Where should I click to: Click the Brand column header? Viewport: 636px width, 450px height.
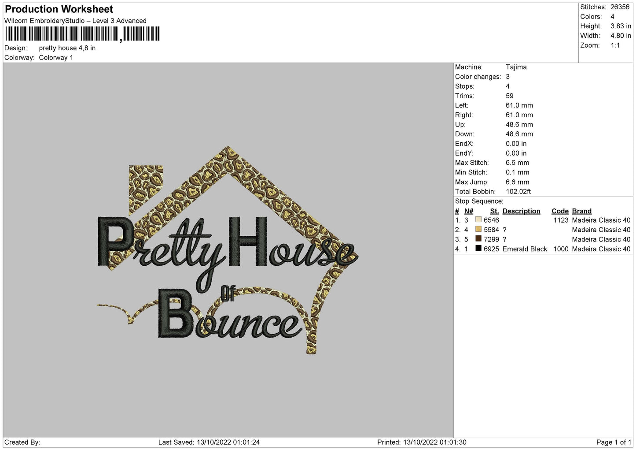582,211
